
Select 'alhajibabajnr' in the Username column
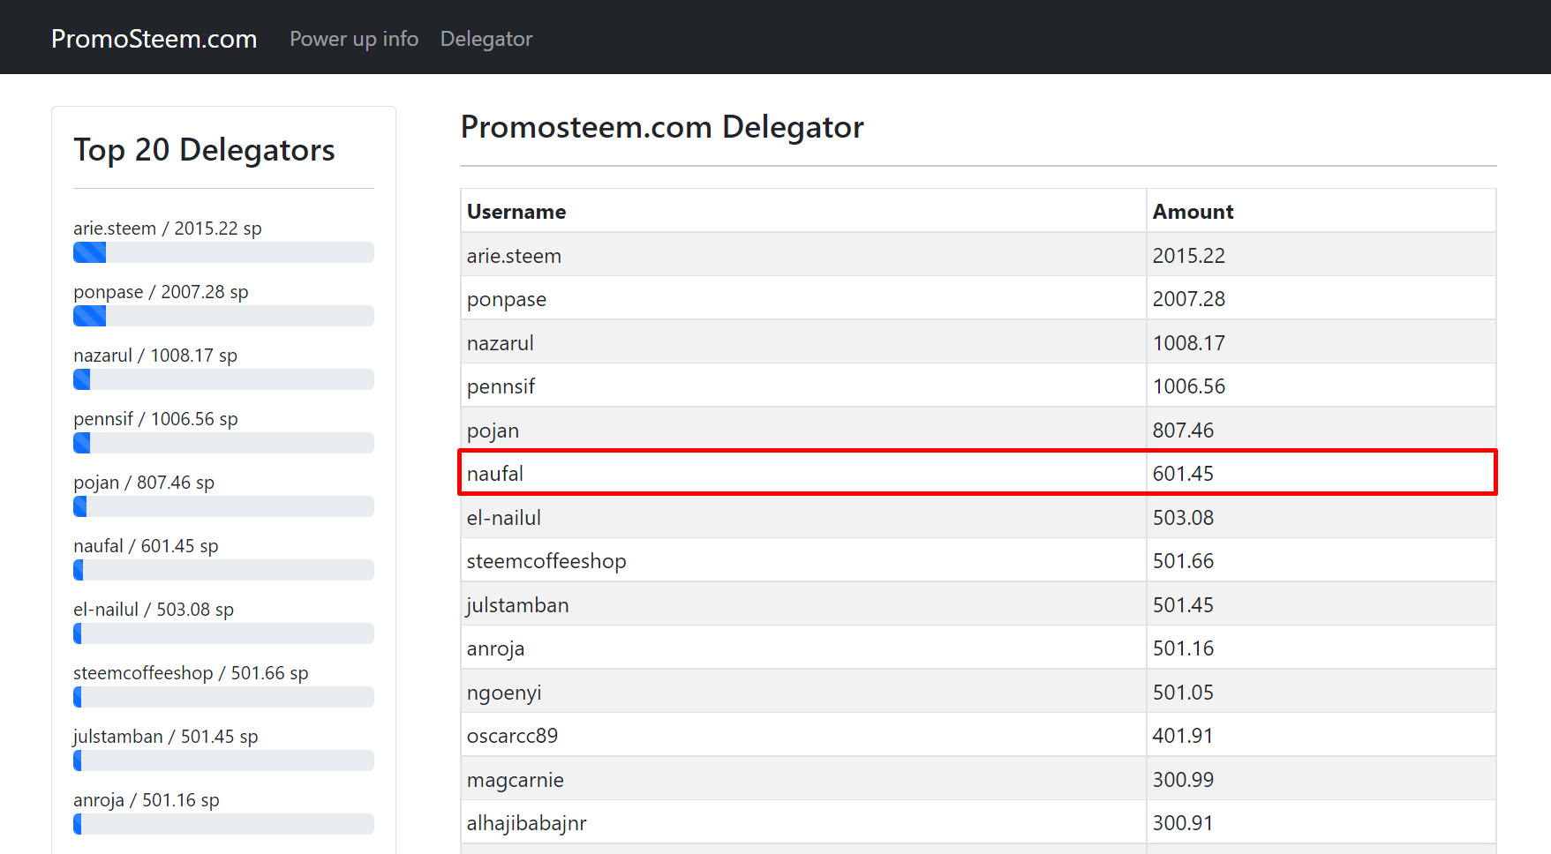(803, 822)
